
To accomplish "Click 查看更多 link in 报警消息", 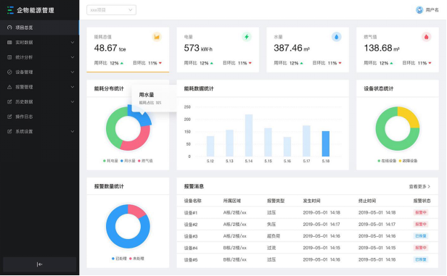I will pyautogui.click(x=419, y=187).
